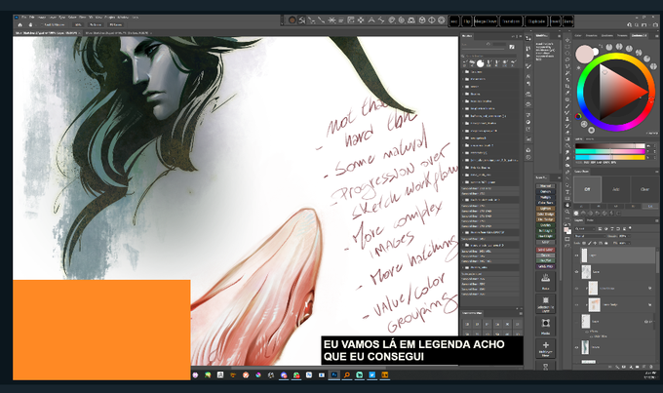Click the Transform button
The width and height of the screenshot is (663, 393).
tap(511, 20)
